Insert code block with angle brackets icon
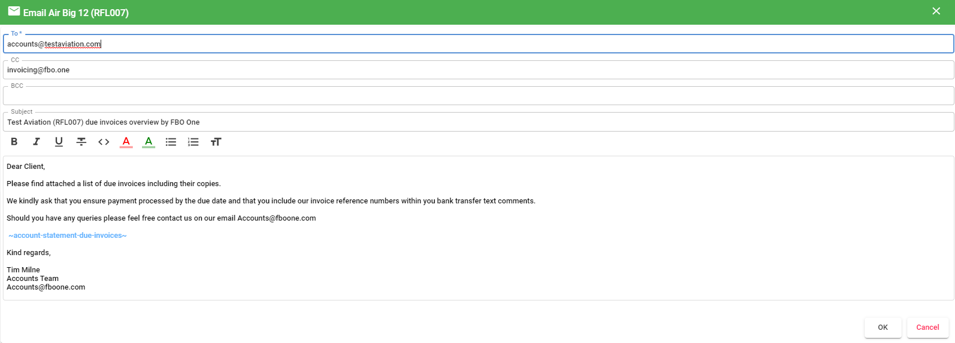955x343 pixels. pyautogui.click(x=103, y=142)
